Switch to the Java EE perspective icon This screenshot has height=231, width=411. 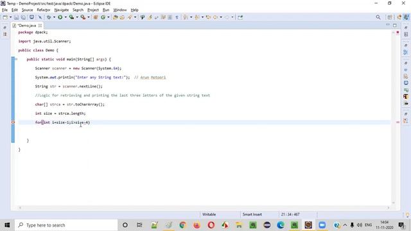tap(399, 17)
